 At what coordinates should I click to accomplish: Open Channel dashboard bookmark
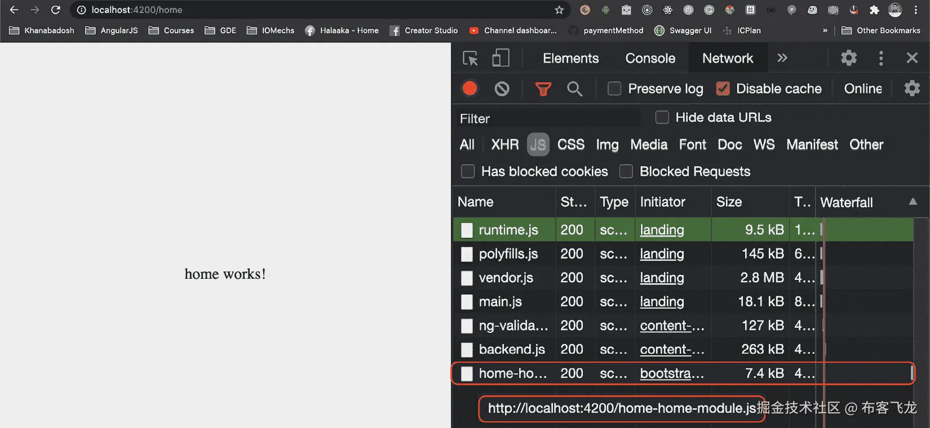pyautogui.click(x=513, y=30)
